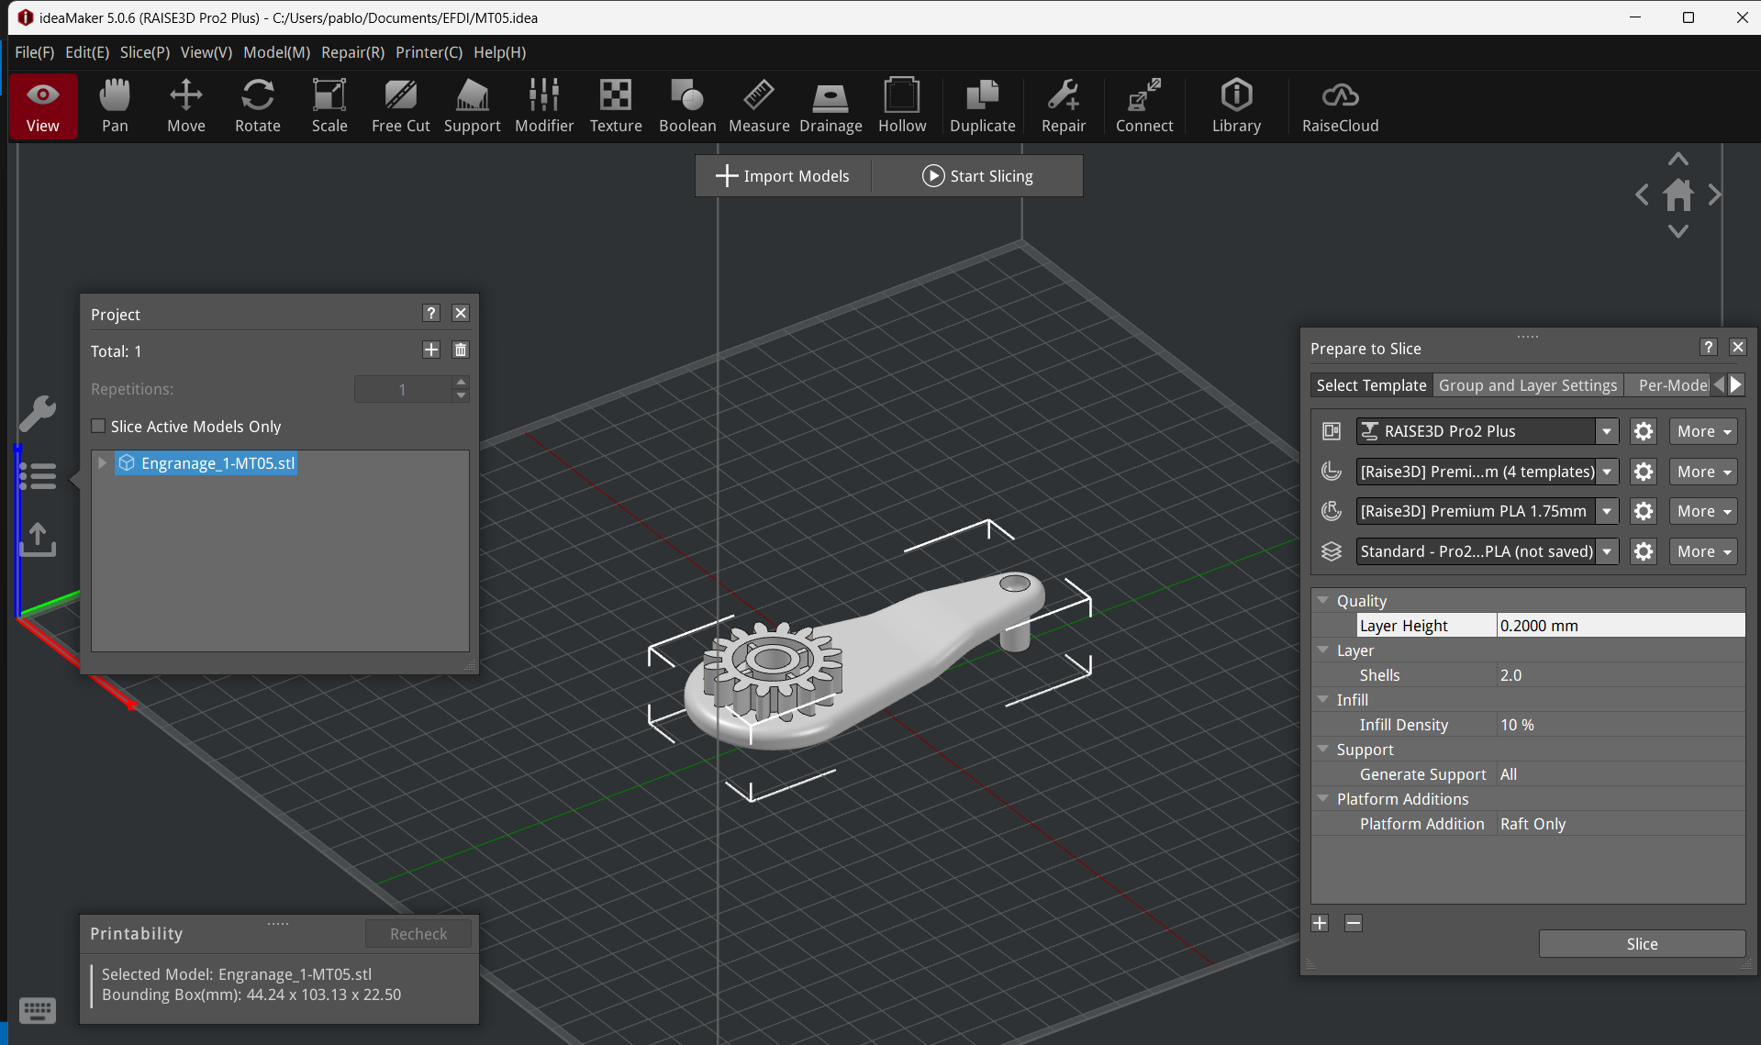
Task: Click the Connect printer icon
Action: pyautogui.click(x=1144, y=106)
